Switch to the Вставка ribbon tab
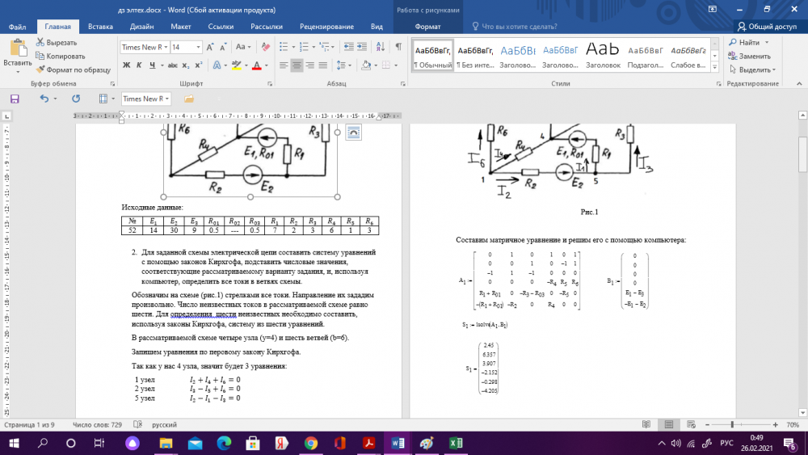The height and width of the screenshot is (455, 808). pyautogui.click(x=100, y=27)
